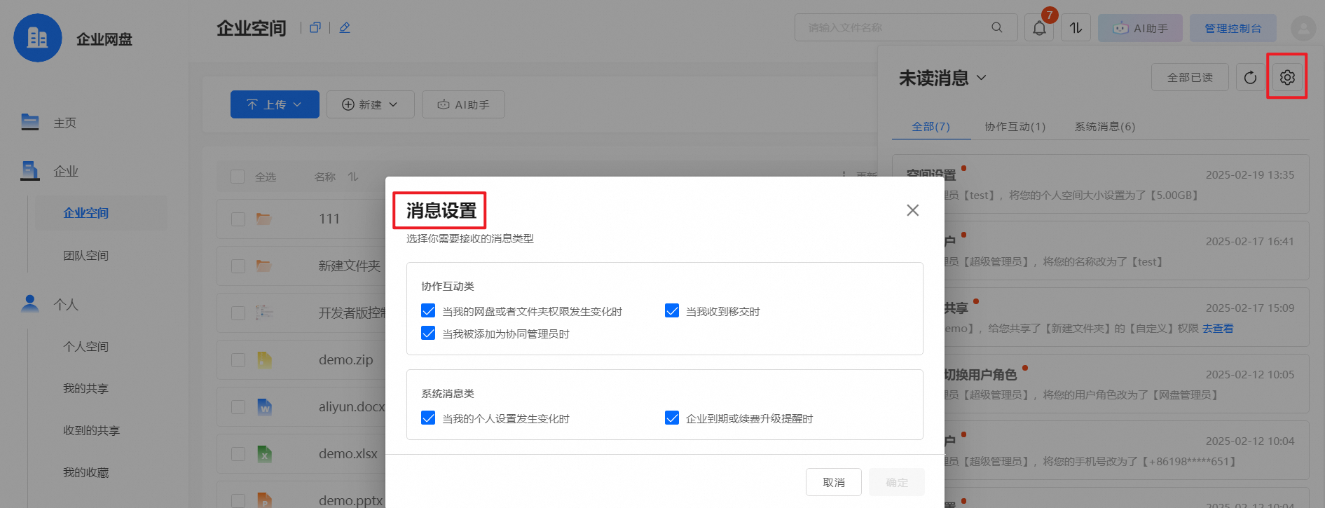Open the file named demo.zip
Screen dimensions: 1325x508
[345, 359]
